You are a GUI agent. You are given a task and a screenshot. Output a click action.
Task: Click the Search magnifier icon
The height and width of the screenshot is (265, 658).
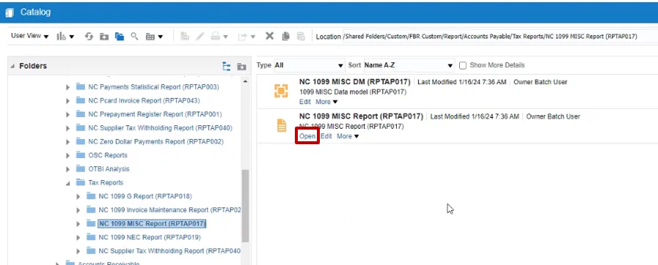click(134, 36)
